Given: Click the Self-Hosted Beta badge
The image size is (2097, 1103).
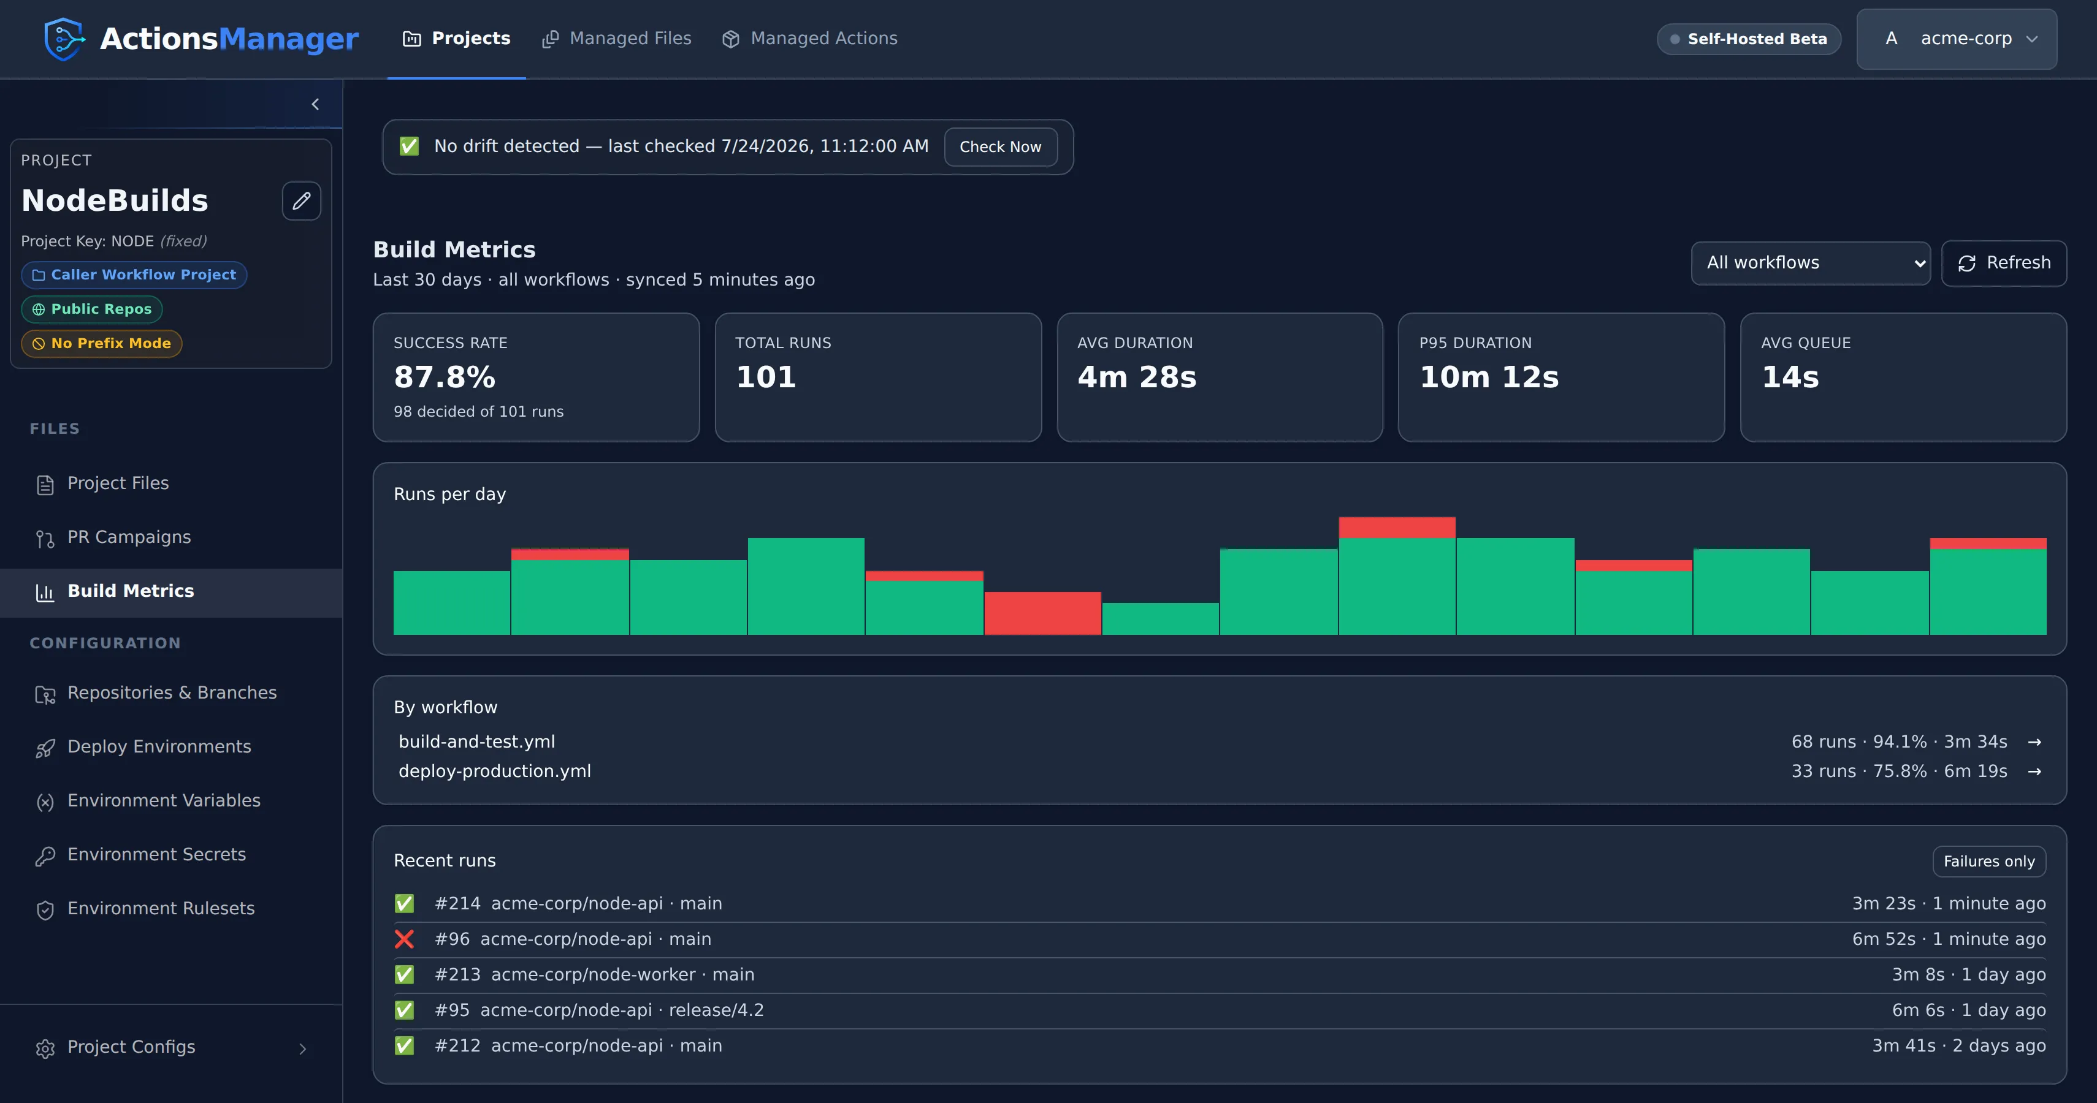Looking at the screenshot, I should pos(1749,38).
